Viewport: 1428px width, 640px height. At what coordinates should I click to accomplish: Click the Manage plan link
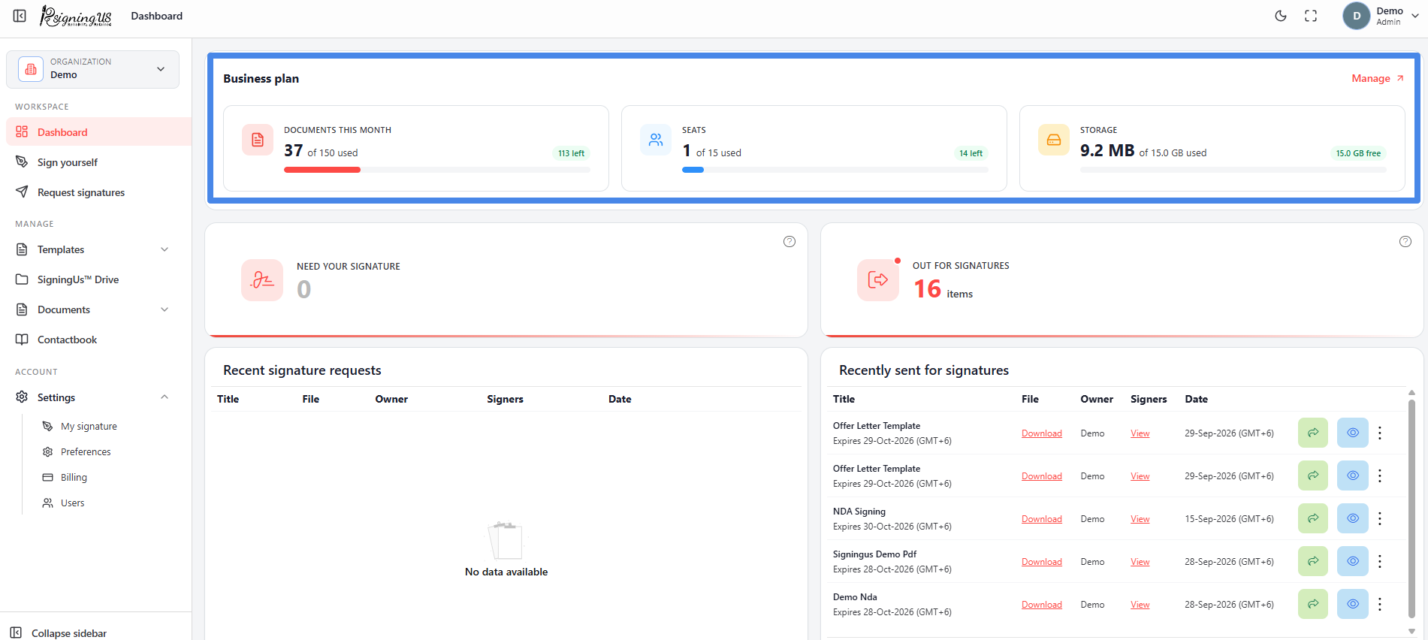tap(1378, 78)
